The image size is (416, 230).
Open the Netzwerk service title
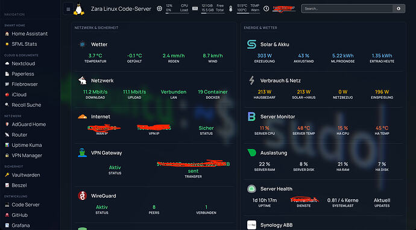(102, 81)
